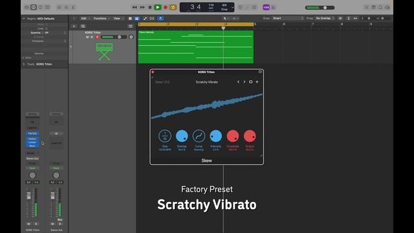Collapse the Region: MIDI Defaults disclosure triangle
This screenshot has height=233, width=414.
(x=23, y=19)
